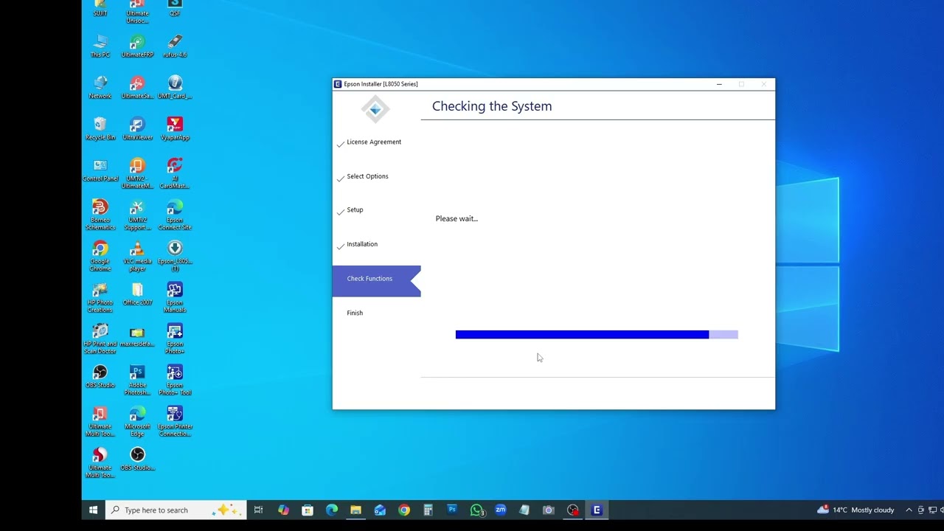
Task: Select the Epson Printer Connection desktop shortcut
Action: click(x=175, y=421)
